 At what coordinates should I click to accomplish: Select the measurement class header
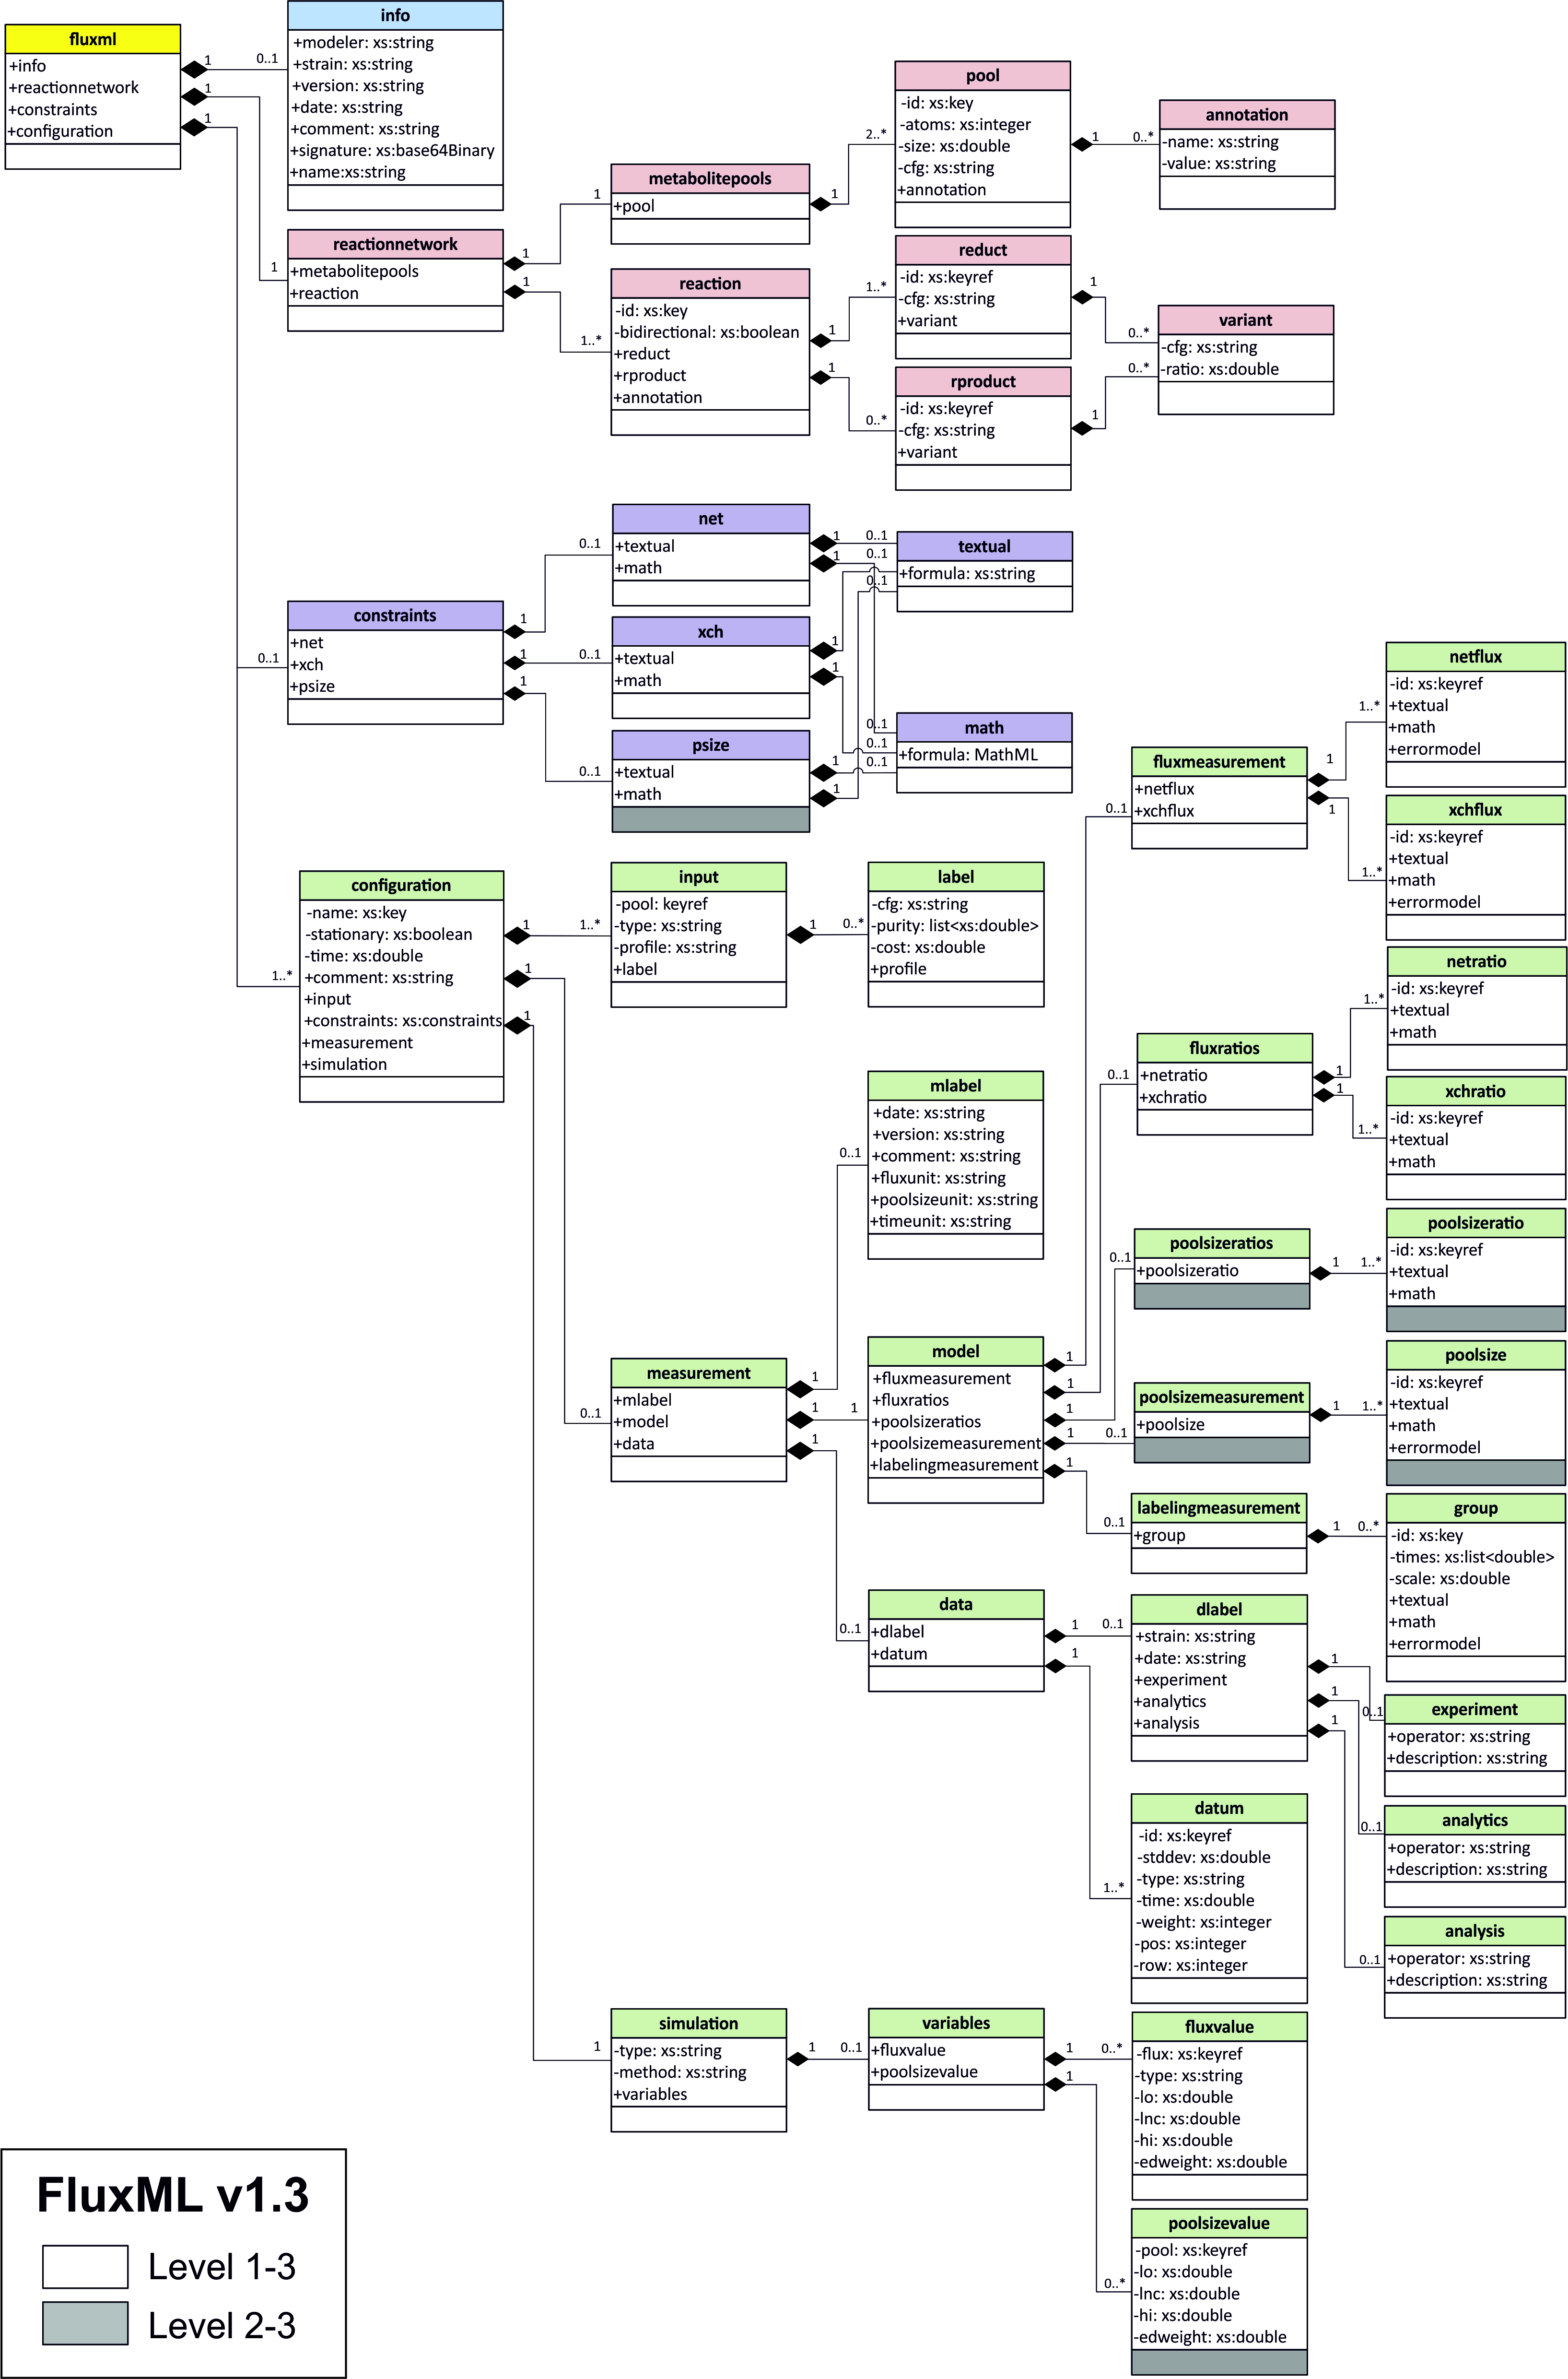pos(698,1373)
